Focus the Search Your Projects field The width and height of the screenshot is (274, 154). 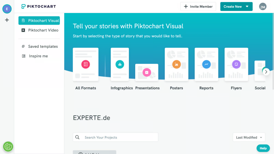[116, 137]
